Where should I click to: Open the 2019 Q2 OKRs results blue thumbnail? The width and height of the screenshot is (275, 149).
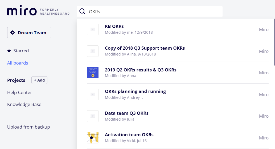point(93,73)
